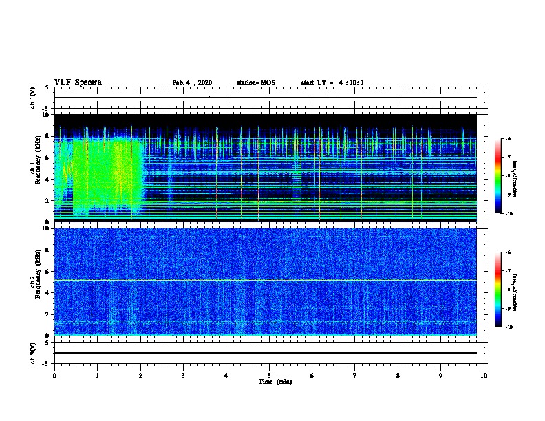Click the "0" tick on the time axis
This screenshot has width=545, height=421.
pyautogui.click(x=54, y=375)
